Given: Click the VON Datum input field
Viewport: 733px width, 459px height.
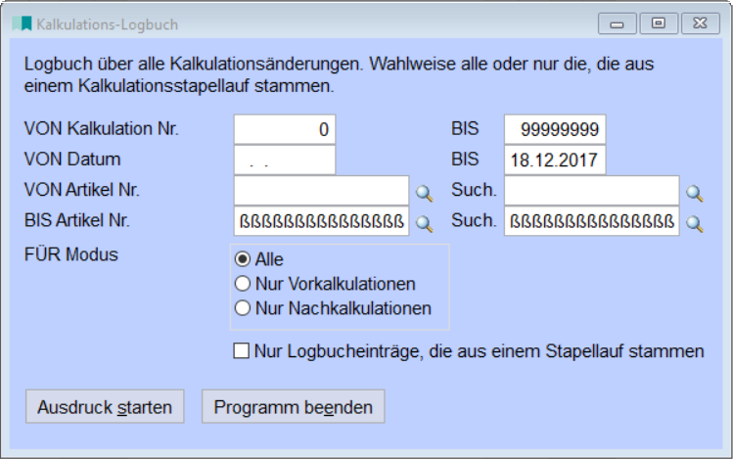Looking at the screenshot, I should coord(285,160).
